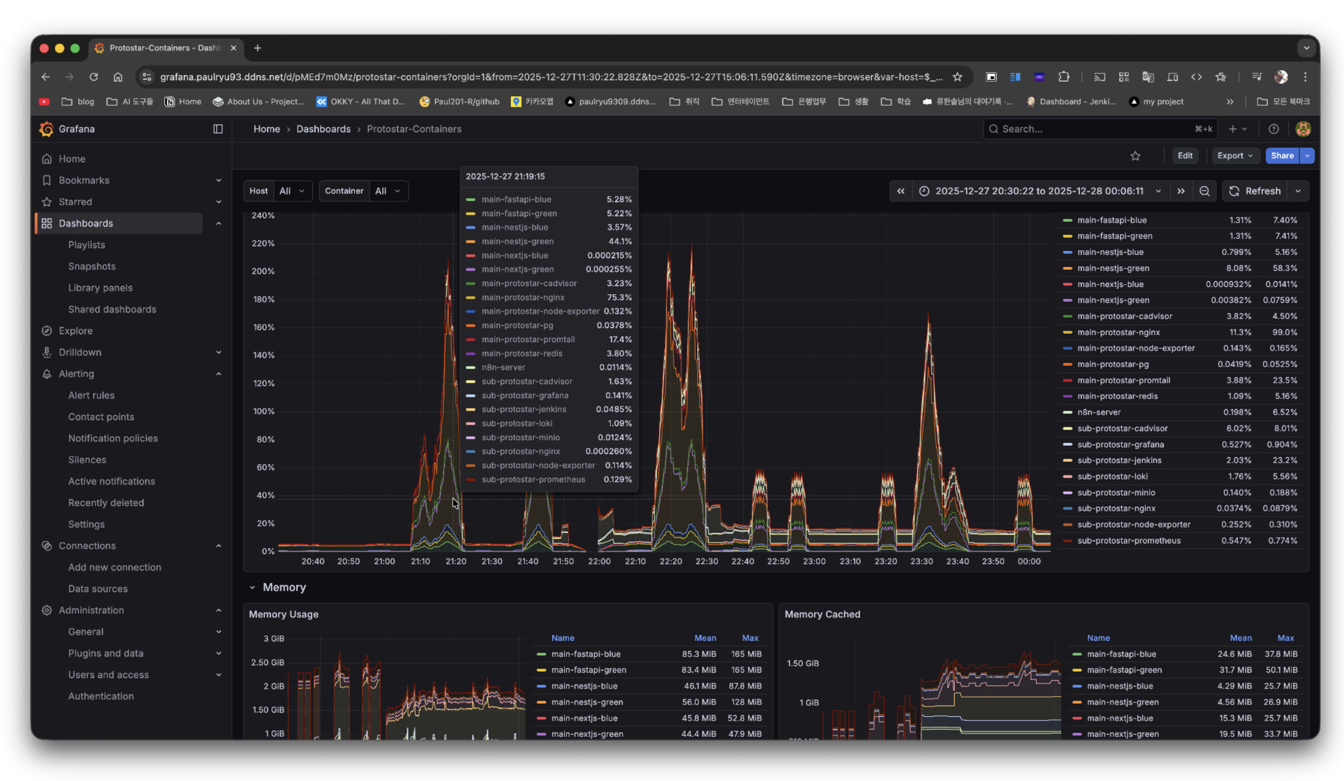The image size is (1344, 781).
Task: Click main-fastapi-blue green color swatch in Memory Usage
Action: [x=541, y=654]
